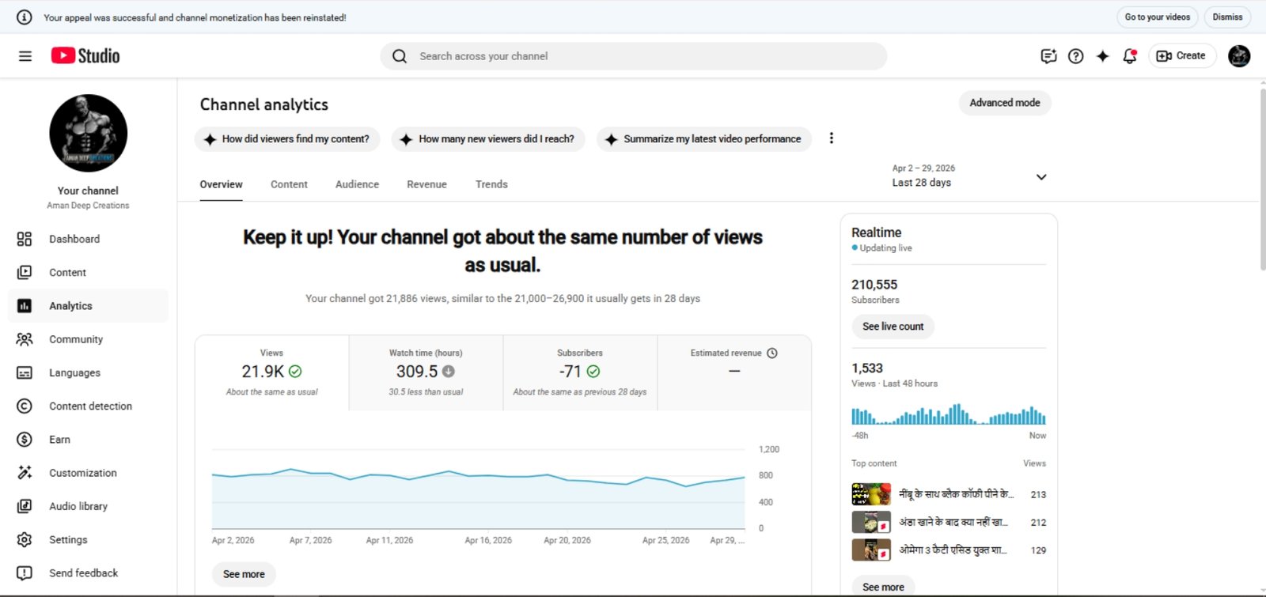Click the YouTube Studio logo
Viewport: 1266px width, 597px height.
(85, 55)
